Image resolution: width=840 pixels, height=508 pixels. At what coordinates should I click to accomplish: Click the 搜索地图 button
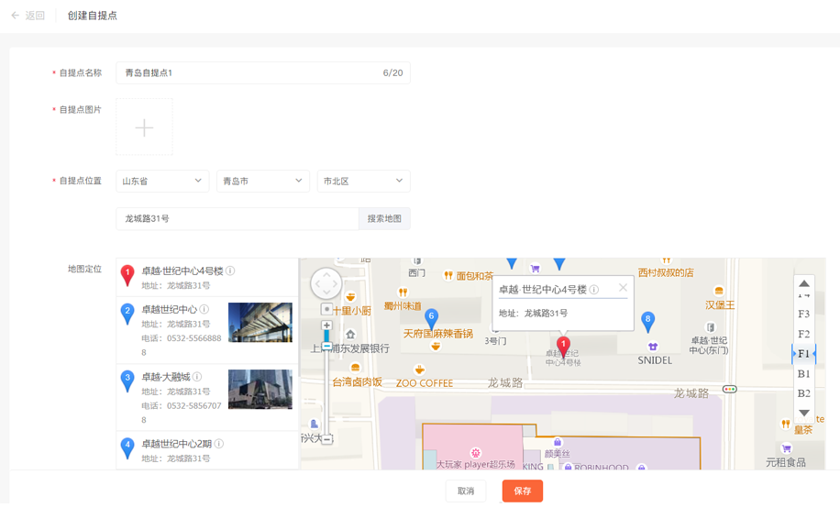tap(384, 218)
